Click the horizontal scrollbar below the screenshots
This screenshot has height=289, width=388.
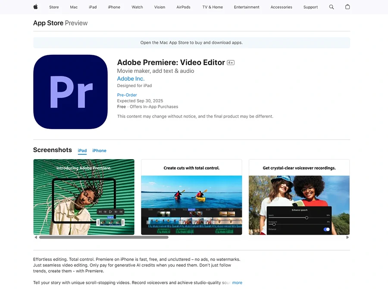(103, 237)
